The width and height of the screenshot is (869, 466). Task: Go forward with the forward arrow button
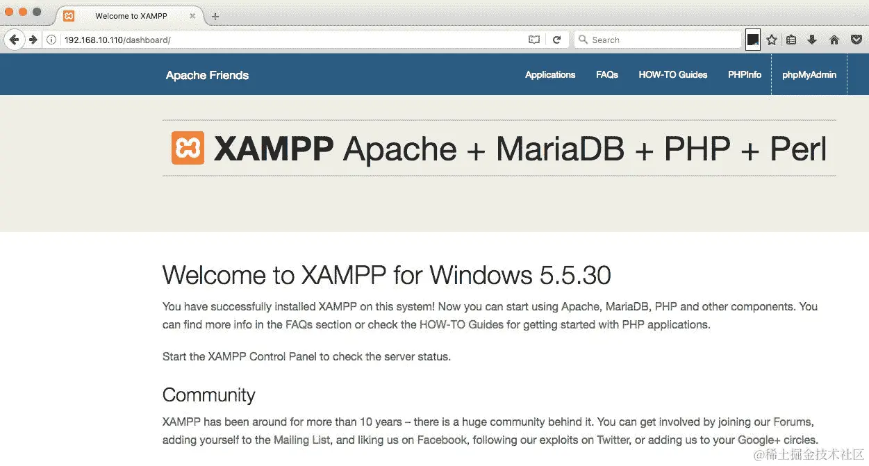coord(33,40)
